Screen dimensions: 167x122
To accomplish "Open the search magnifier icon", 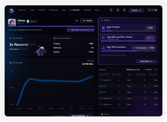I will (111, 10).
